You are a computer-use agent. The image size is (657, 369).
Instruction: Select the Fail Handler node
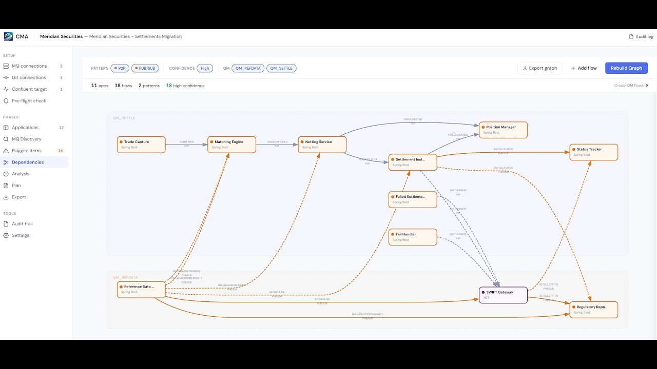(413, 237)
